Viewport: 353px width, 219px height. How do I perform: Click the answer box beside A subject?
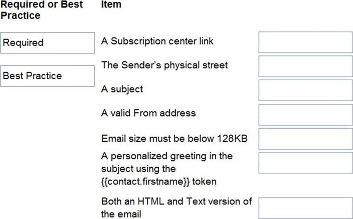pyautogui.click(x=306, y=90)
